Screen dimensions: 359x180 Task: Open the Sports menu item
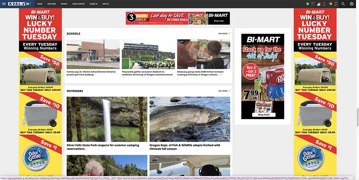click(x=64, y=4)
